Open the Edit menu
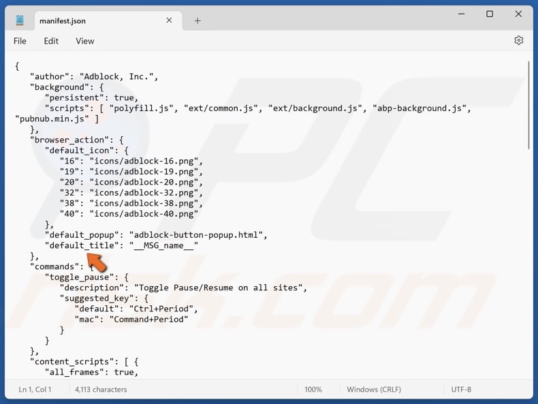The height and width of the screenshot is (404, 538). (x=51, y=41)
